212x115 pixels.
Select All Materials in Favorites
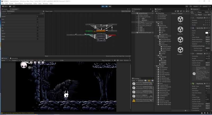163,15
